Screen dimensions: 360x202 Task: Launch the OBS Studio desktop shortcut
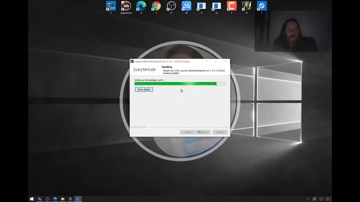pos(171,6)
